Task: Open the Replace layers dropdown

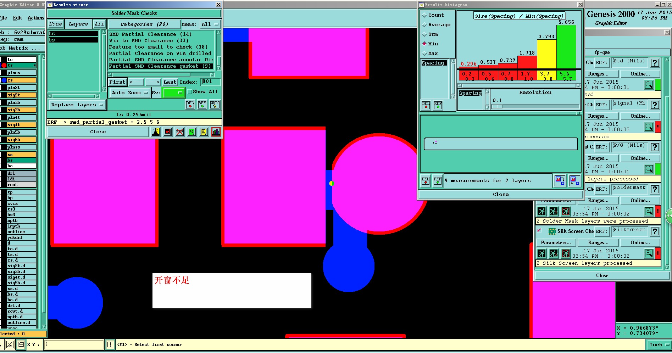Action: coord(77,105)
